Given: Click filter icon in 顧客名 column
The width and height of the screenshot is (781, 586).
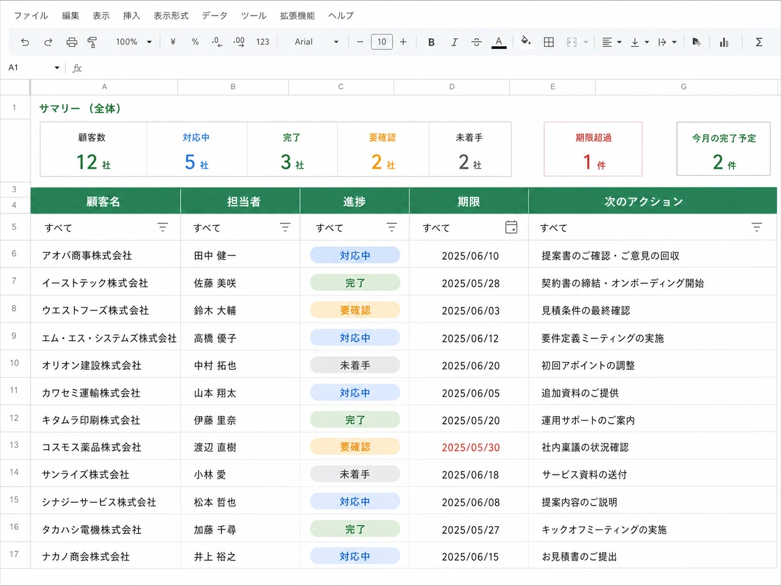Looking at the screenshot, I should pyautogui.click(x=163, y=227).
